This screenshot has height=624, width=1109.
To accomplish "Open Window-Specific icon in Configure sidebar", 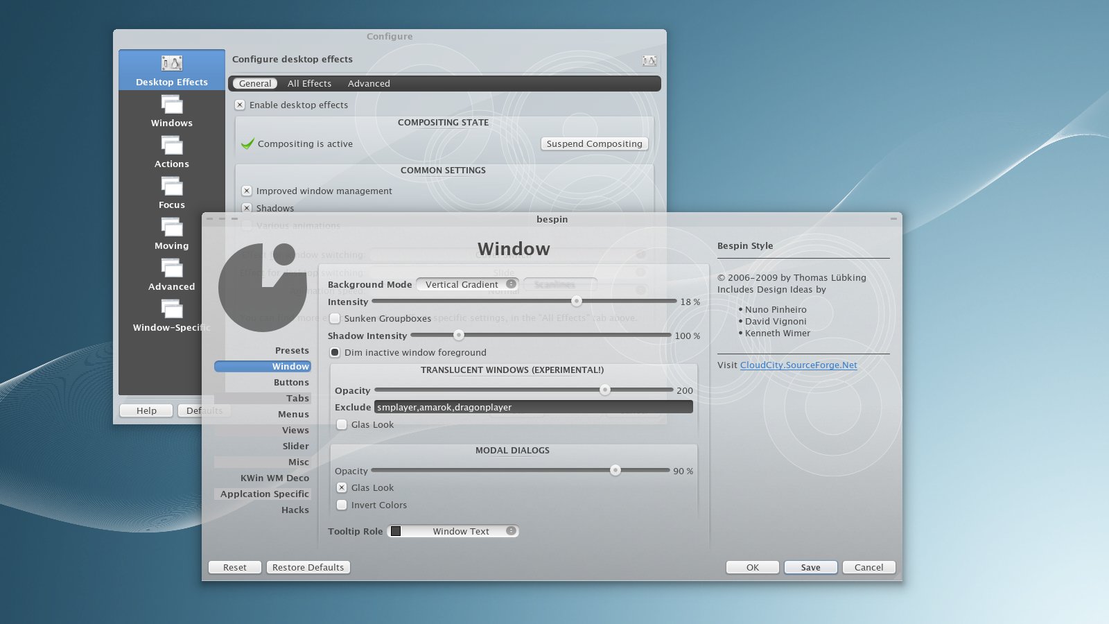I will (172, 309).
